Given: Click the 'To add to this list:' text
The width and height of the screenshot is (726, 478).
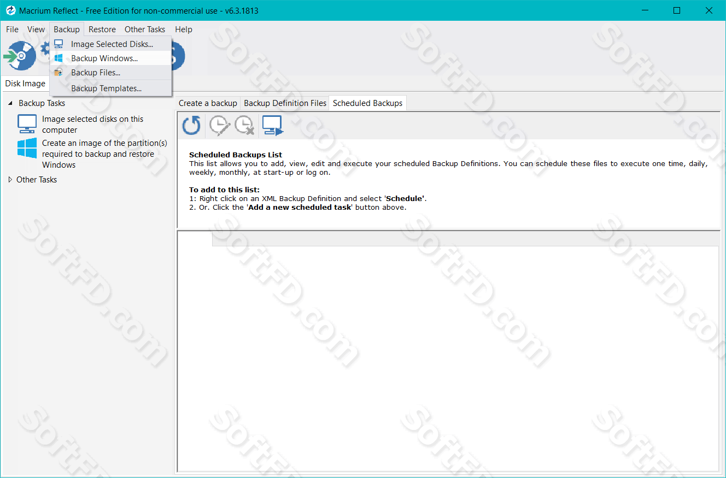Looking at the screenshot, I should click(x=224, y=190).
